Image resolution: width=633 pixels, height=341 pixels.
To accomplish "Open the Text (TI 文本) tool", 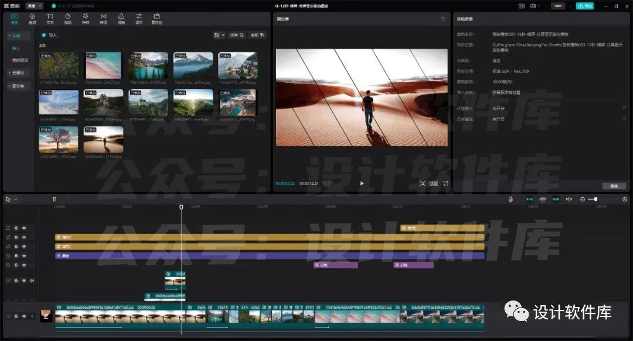I will point(50,19).
